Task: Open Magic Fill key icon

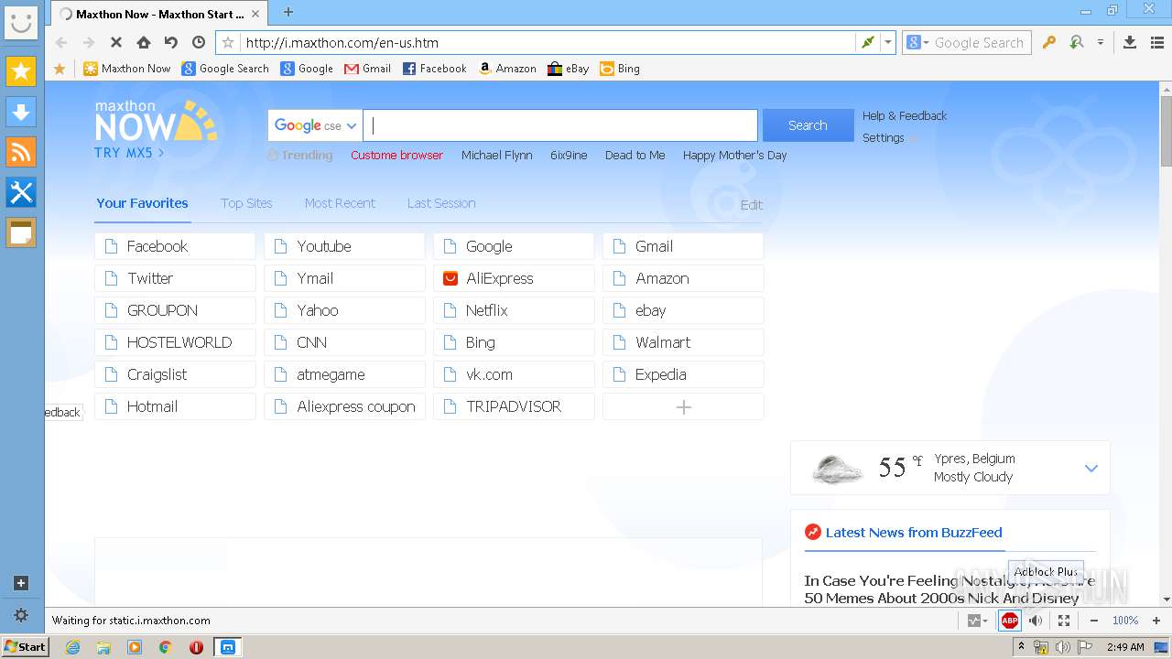Action: pyautogui.click(x=1049, y=42)
